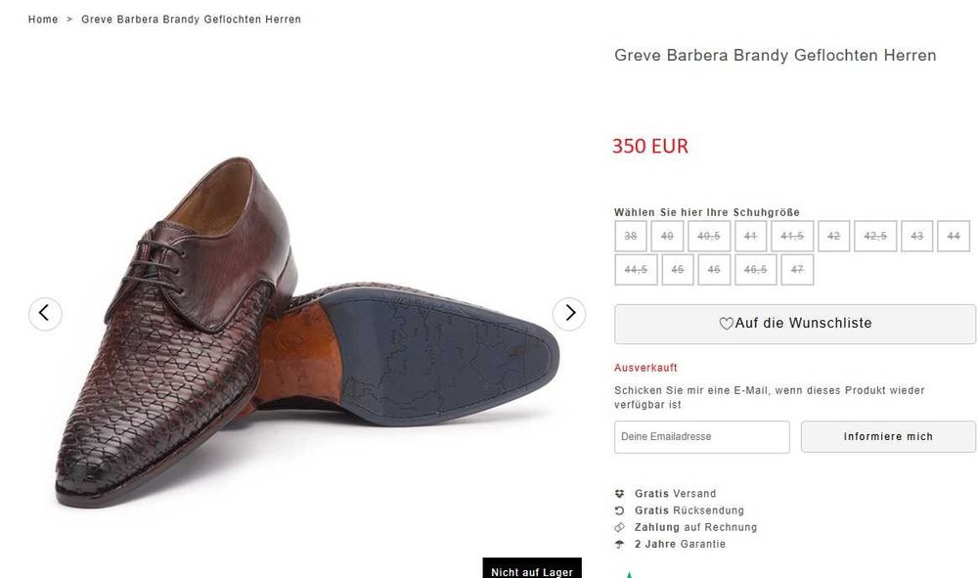
Task: Click the Gratis Versand box icon
Action: (x=619, y=494)
